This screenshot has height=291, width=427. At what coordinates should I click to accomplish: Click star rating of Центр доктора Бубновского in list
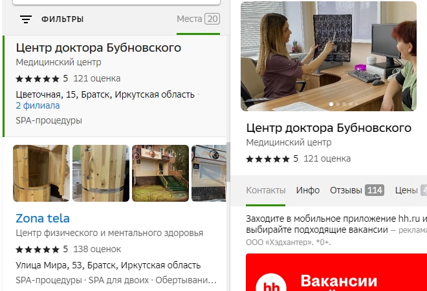pos(38,79)
